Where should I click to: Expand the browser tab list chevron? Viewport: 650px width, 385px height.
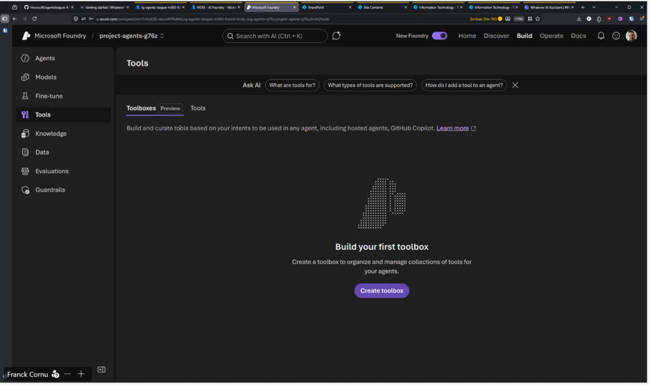tap(594, 7)
